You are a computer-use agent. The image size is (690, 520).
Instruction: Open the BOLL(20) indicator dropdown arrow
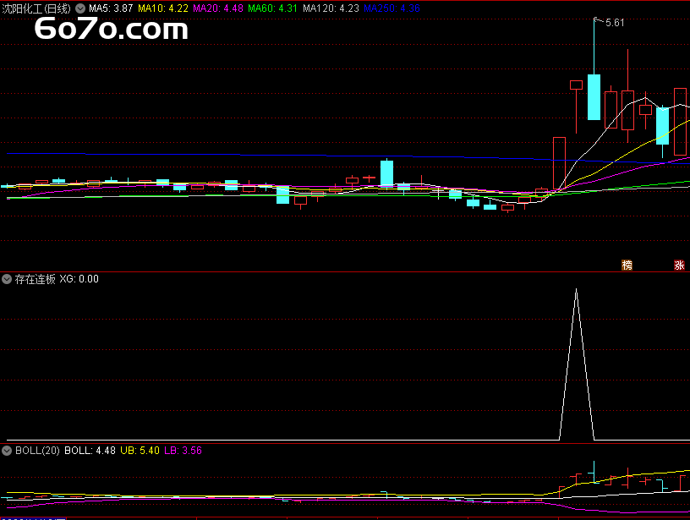coord(7,451)
